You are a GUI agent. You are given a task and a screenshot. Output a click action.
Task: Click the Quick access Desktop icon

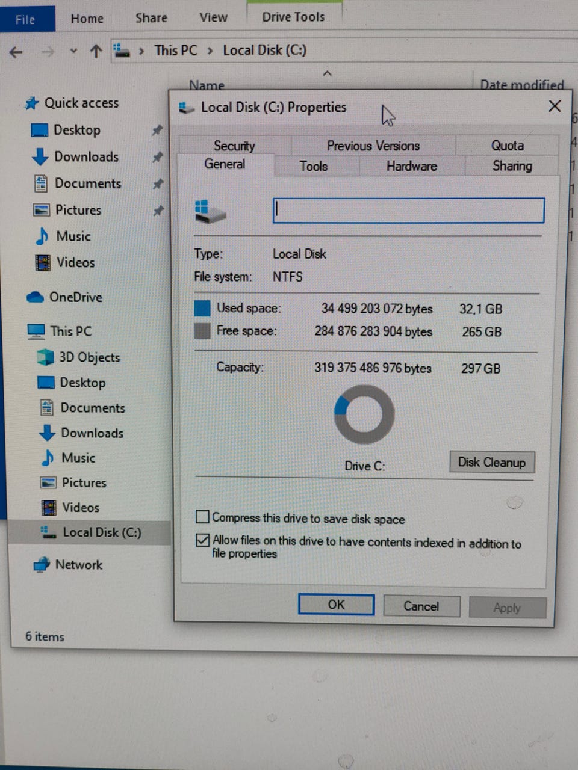pyautogui.click(x=39, y=130)
